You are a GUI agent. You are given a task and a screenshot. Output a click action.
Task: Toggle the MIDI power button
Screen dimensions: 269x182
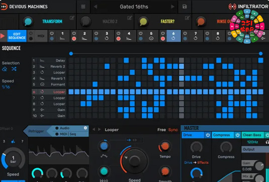coord(31,33)
